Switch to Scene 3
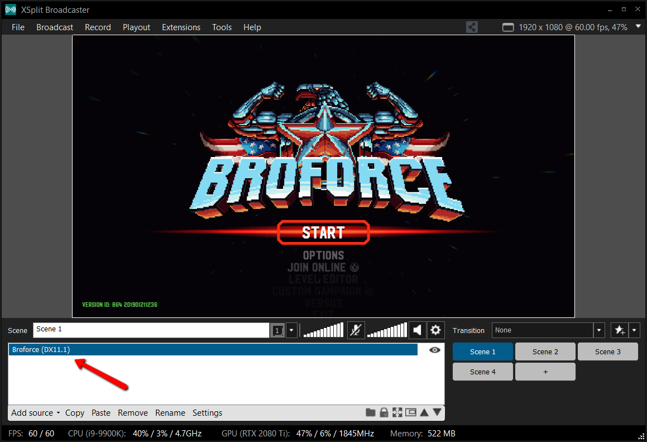Screen dimensions: 647x442 [x=608, y=351]
